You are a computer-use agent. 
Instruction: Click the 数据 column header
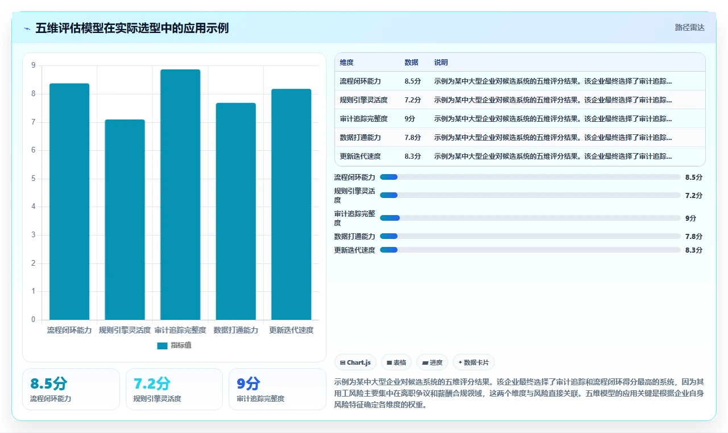[411, 63]
